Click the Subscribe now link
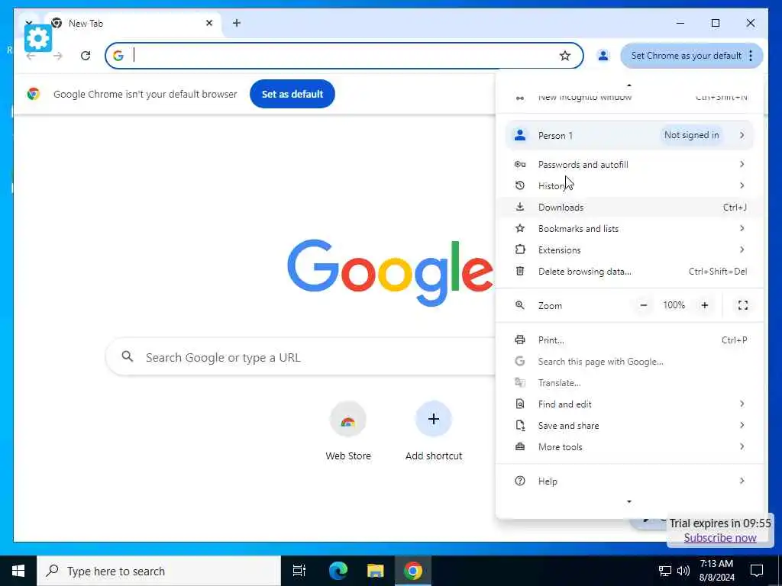The image size is (782, 586). [720, 538]
